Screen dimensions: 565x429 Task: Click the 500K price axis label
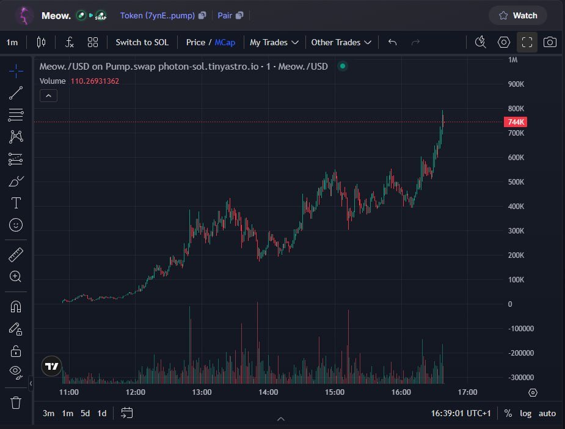pyautogui.click(x=516, y=182)
